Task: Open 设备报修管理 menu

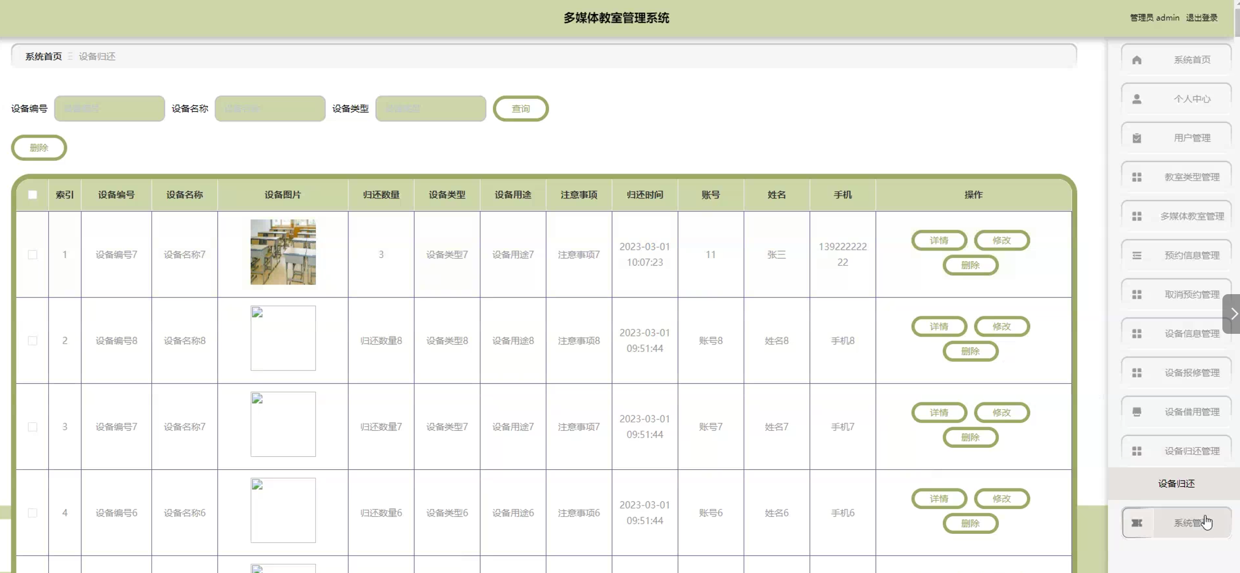Action: (x=1176, y=372)
